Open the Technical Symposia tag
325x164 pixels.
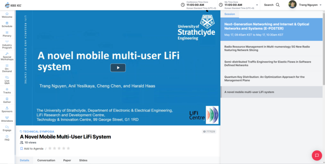pyautogui.click(x=37, y=131)
